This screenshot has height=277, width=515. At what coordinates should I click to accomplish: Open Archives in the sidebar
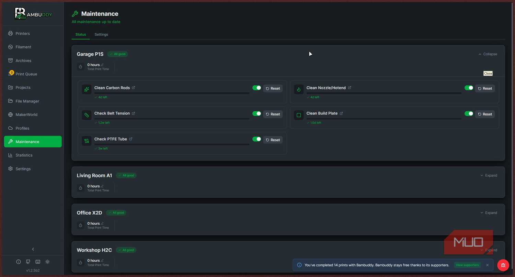tap(33, 61)
